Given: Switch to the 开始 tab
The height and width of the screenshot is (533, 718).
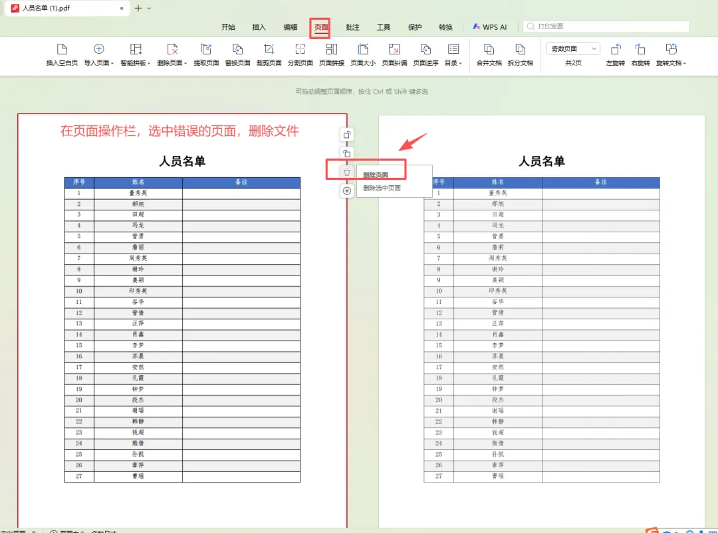Looking at the screenshot, I should click(228, 27).
